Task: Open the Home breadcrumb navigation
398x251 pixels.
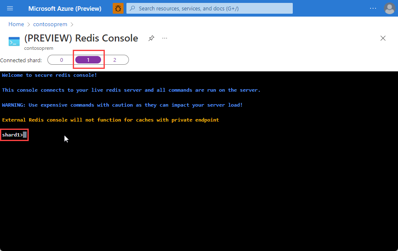Action: click(16, 24)
